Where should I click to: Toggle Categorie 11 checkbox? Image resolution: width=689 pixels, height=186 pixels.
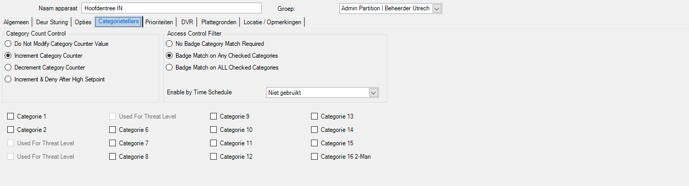214,143
